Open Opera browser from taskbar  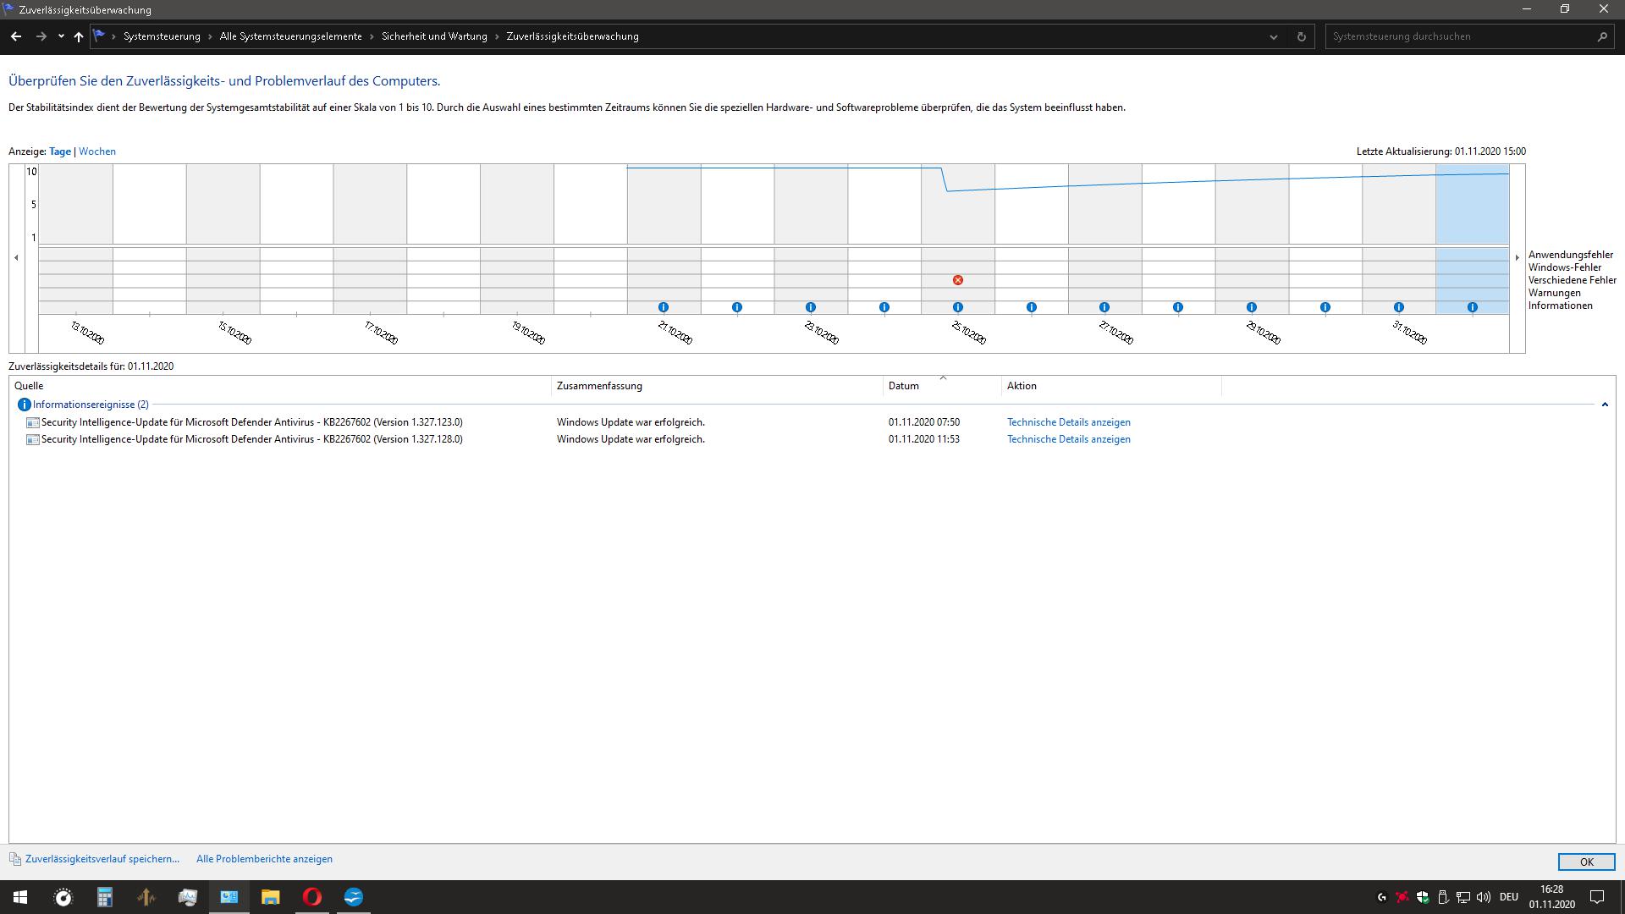[311, 897]
